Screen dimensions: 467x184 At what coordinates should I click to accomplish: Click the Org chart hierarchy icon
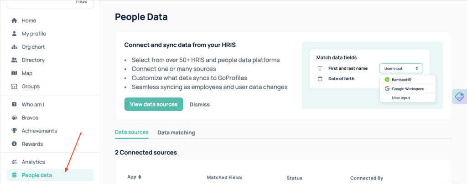(14, 47)
